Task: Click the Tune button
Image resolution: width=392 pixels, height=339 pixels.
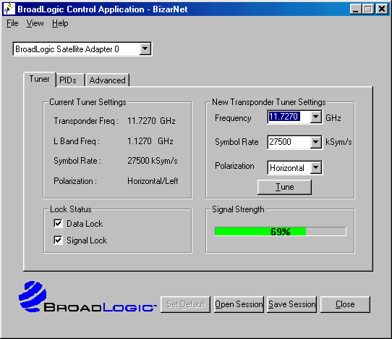Action: click(x=284, y=187)
